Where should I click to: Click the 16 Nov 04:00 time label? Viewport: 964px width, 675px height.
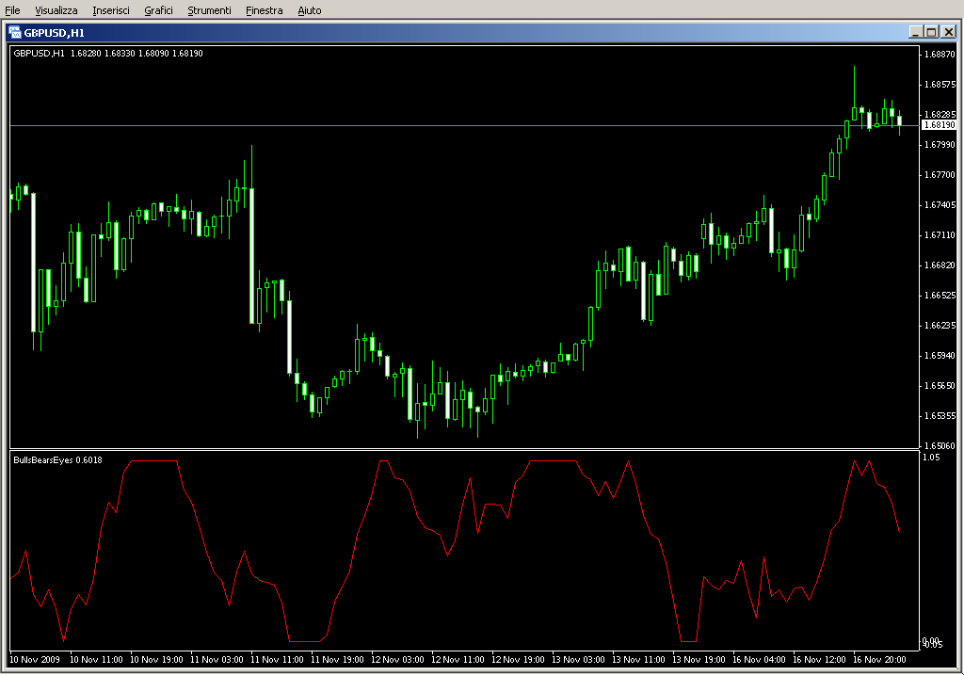[760, 660]
